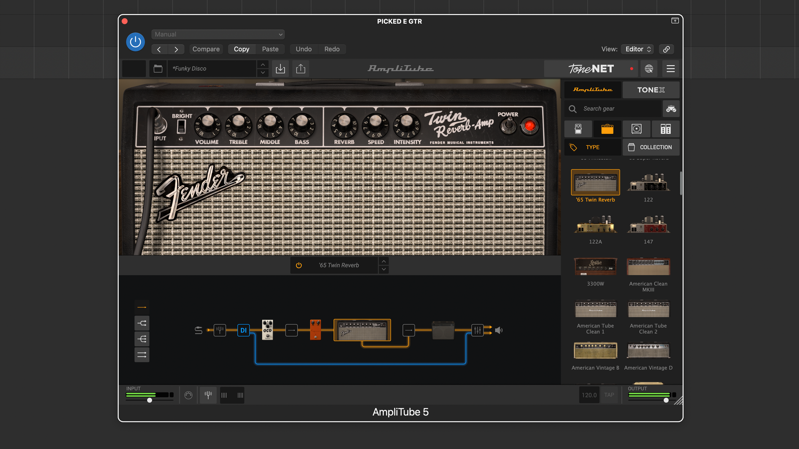Click the Compare button
The image size is (799, 449).
click(206, 49)
